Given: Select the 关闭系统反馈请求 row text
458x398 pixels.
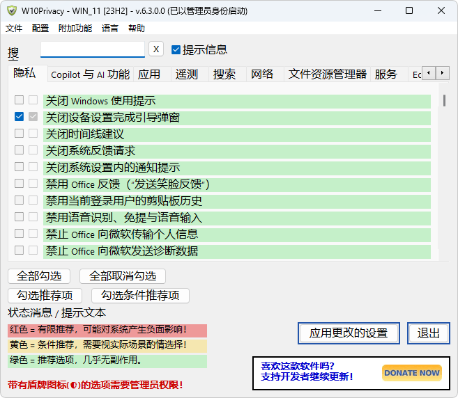Looking at the screenshot, I should 91,151.
